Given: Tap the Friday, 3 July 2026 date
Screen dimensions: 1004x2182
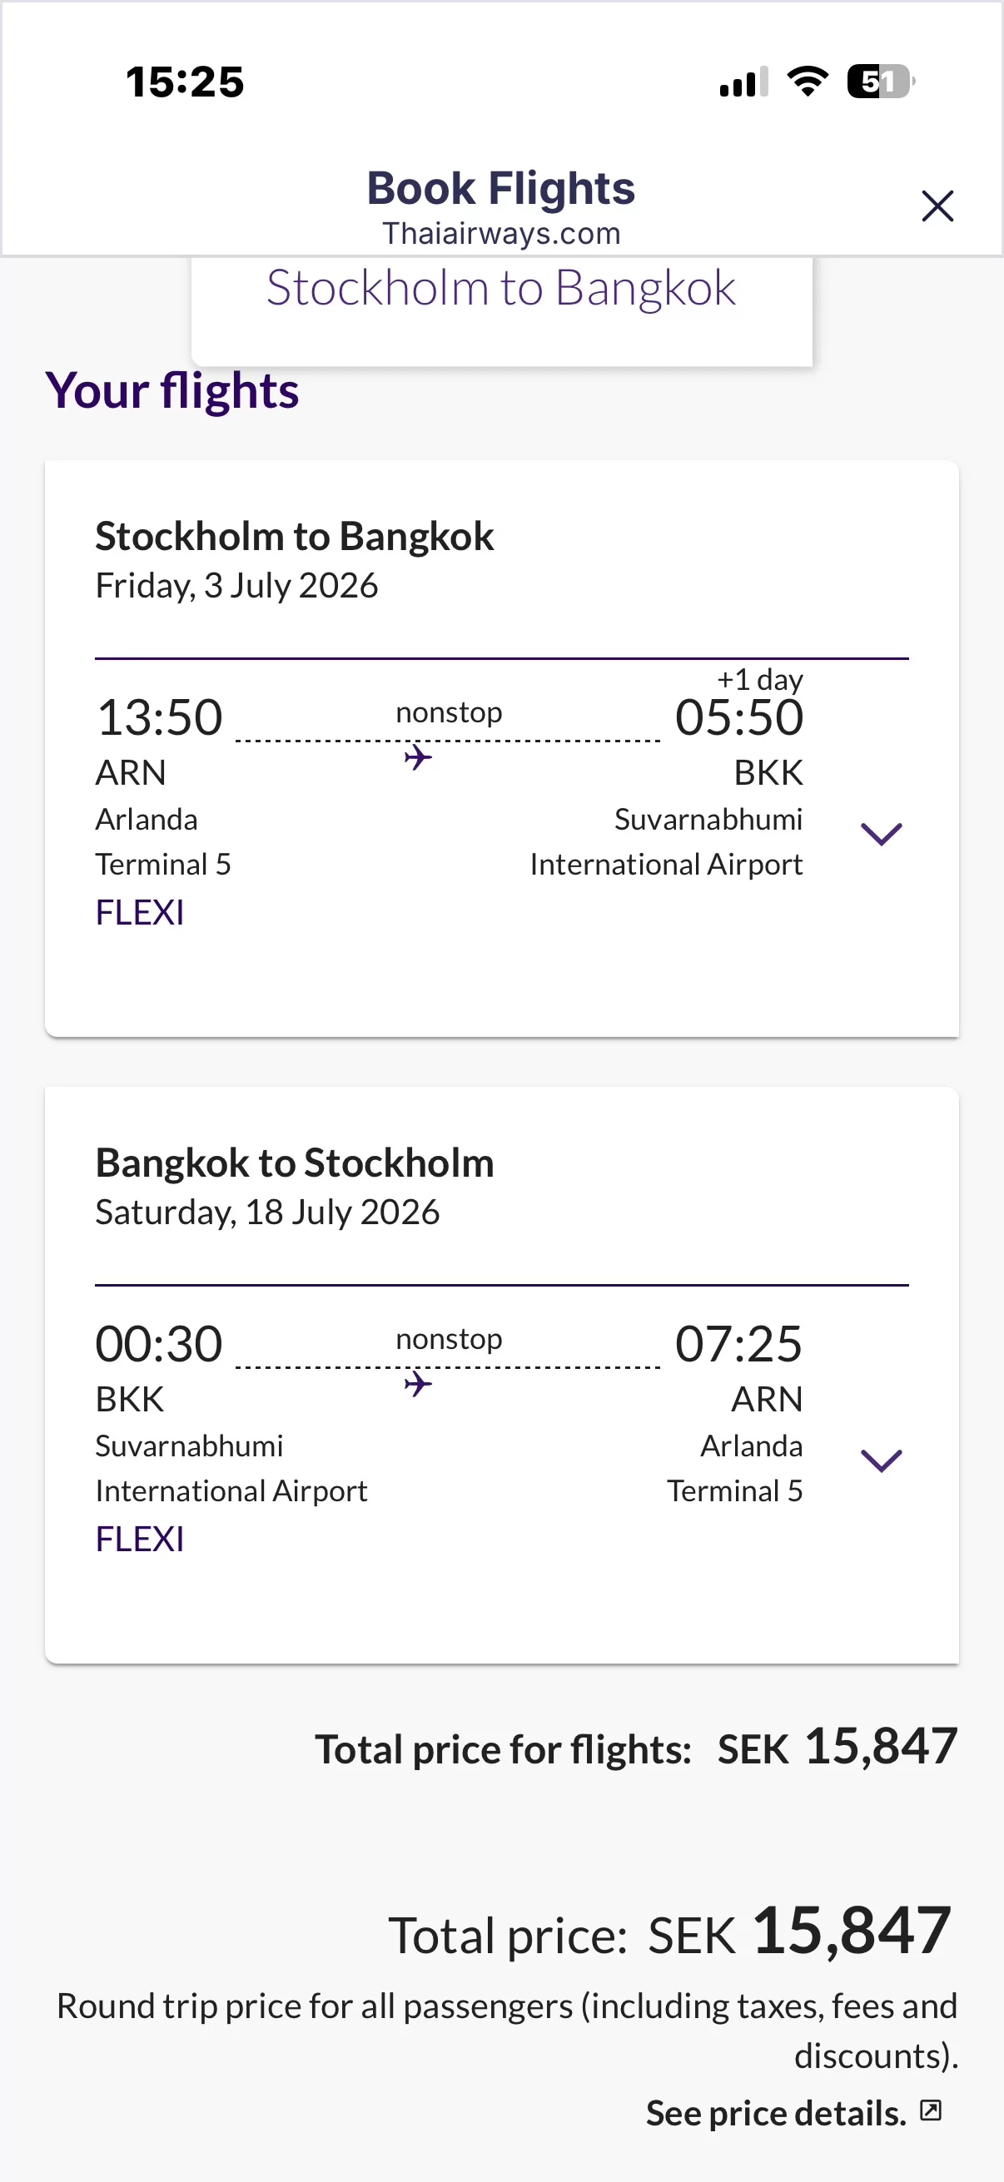Looking at the screenshot, I should (x=236, y=585).
